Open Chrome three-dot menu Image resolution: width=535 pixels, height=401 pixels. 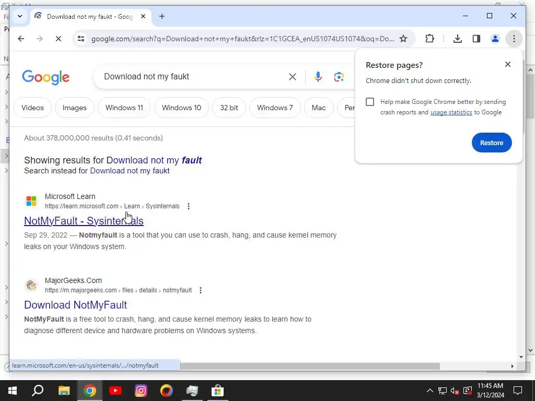pyautogui.click(x=514, y=39)
